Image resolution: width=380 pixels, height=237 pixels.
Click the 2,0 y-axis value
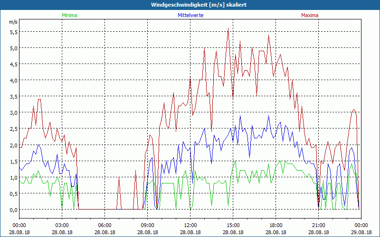coord(14,145)
